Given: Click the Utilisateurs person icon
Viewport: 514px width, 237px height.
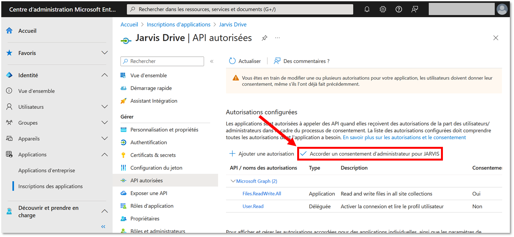Looking at the screenshot, I should [9, 107].
